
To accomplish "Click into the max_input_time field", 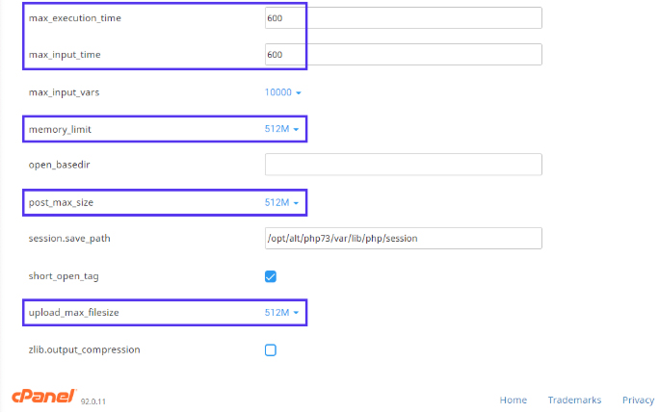I will tap(403, 55).
